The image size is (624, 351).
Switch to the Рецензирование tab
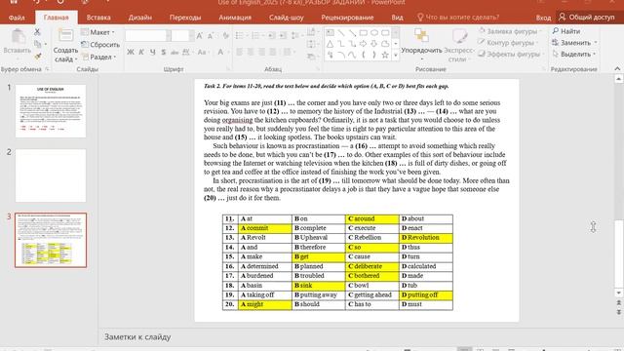tap(347, 18)
